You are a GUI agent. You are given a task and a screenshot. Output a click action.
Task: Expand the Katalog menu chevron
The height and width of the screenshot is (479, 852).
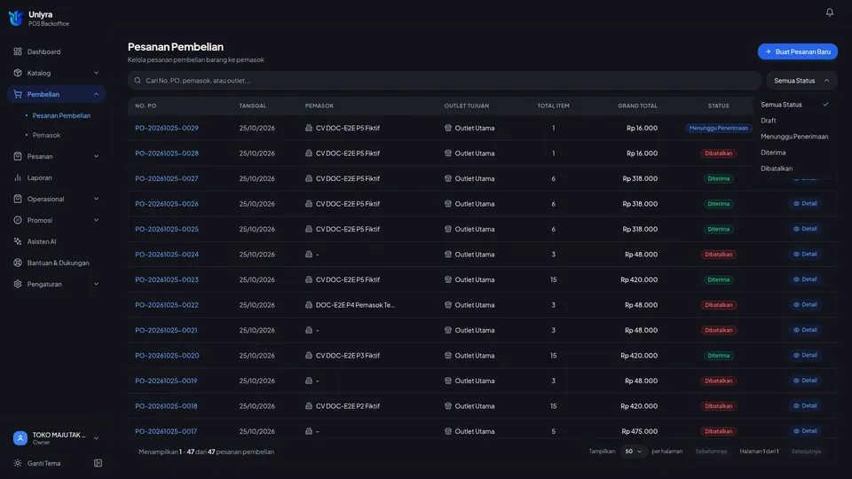pos(96,73)
